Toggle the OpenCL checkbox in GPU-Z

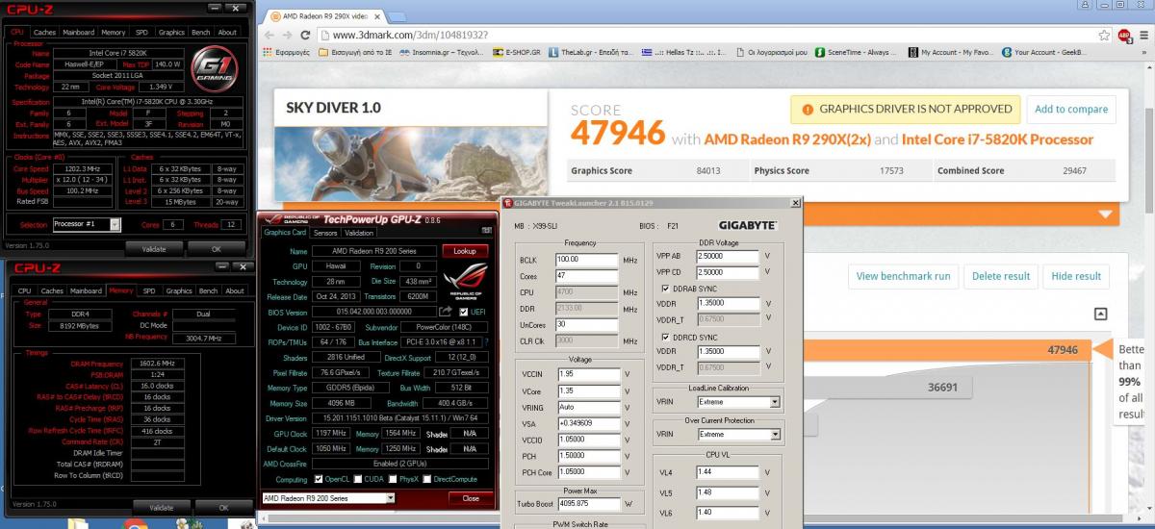pyautogui.click(x=318, y=479)
